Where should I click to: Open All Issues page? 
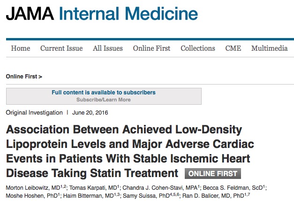(x=108, y=48)
